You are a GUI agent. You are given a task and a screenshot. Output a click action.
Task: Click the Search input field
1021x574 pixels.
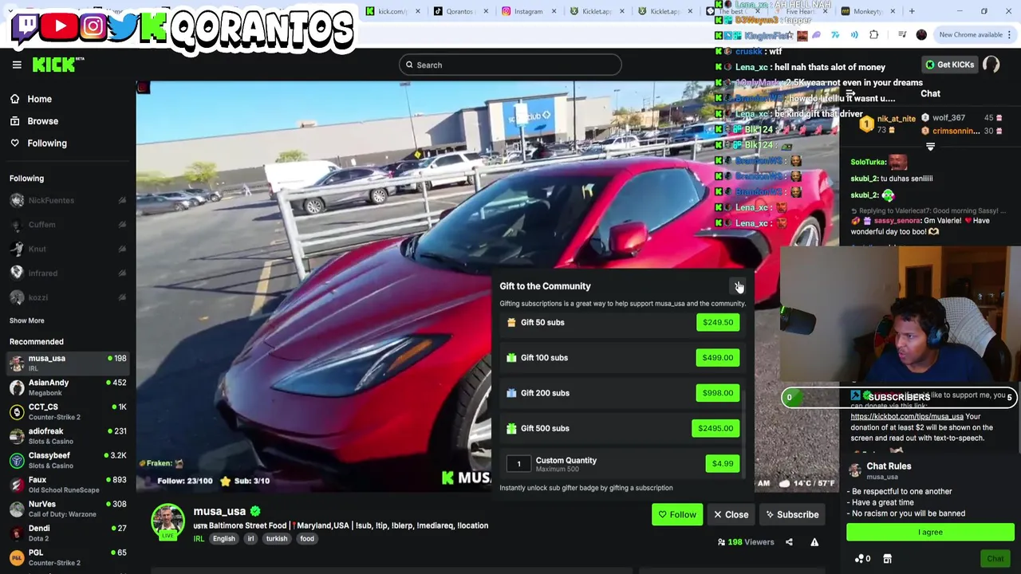tap(510, 65)
